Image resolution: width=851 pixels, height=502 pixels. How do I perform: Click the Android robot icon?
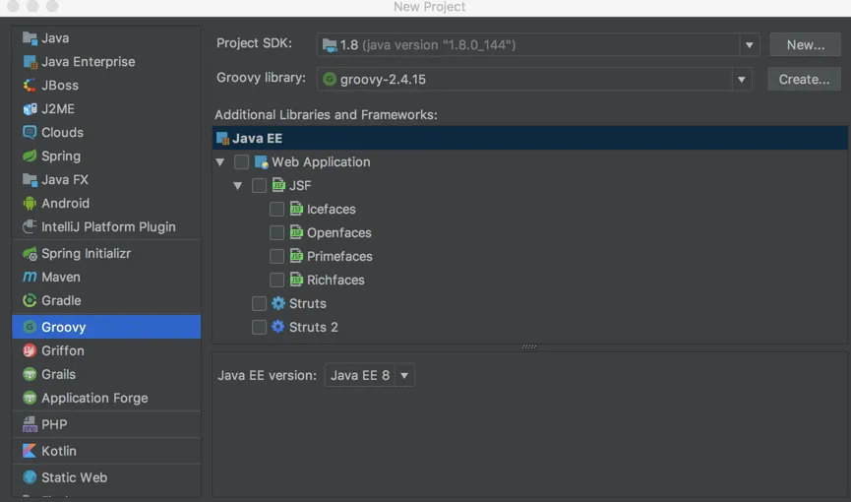(30, 203)
